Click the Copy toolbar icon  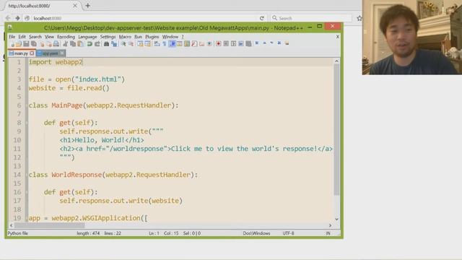point(73,44)
